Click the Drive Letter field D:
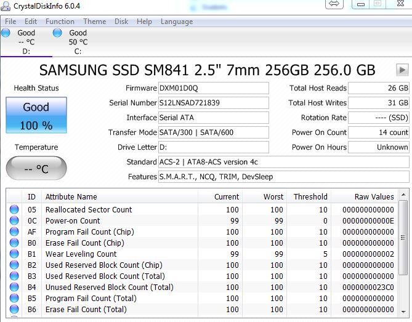412x322 pixels. [x=213, y=147]
